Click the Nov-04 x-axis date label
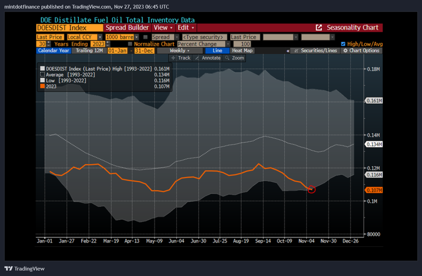 [307, 241]
